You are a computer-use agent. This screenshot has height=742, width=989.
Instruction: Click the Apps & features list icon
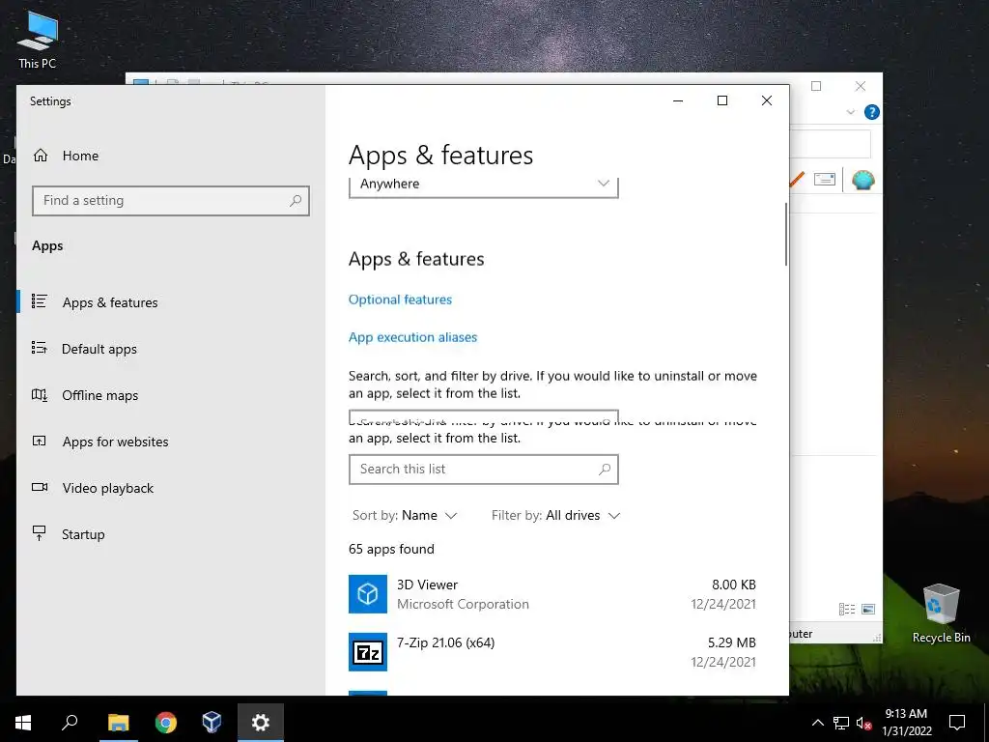pos(40,301)
